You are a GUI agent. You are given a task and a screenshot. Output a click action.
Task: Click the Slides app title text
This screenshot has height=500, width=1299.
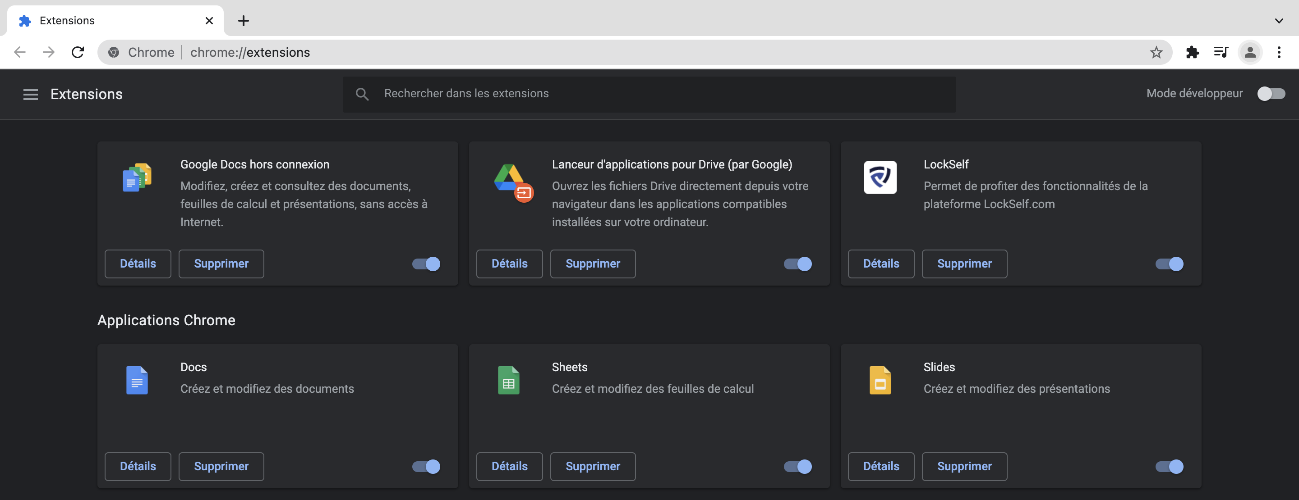[x=939, y=368]
